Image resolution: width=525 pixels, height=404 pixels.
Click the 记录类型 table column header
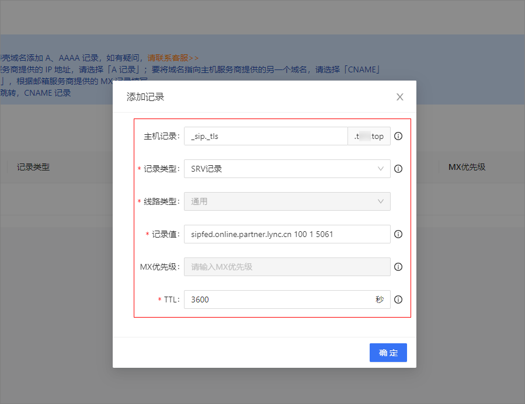(x=33, y=167)
